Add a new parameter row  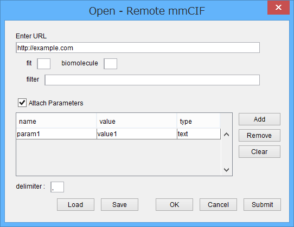coord(259,119)
